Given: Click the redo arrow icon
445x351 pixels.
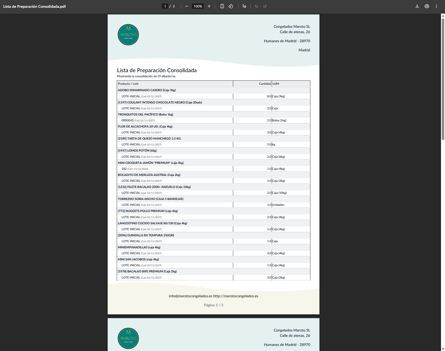Looking at the screenshot, I should pyautogui.click(x=265, y=6).
